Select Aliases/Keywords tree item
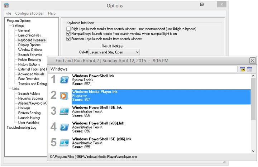Viewport: 258px width, 167px height. [33, 103]
